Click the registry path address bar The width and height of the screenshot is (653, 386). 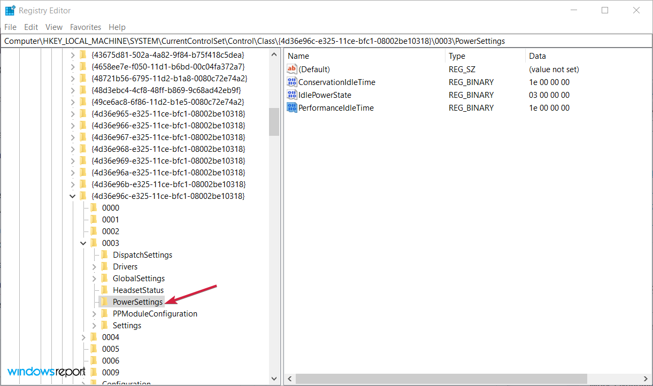[x=326, y=41]
